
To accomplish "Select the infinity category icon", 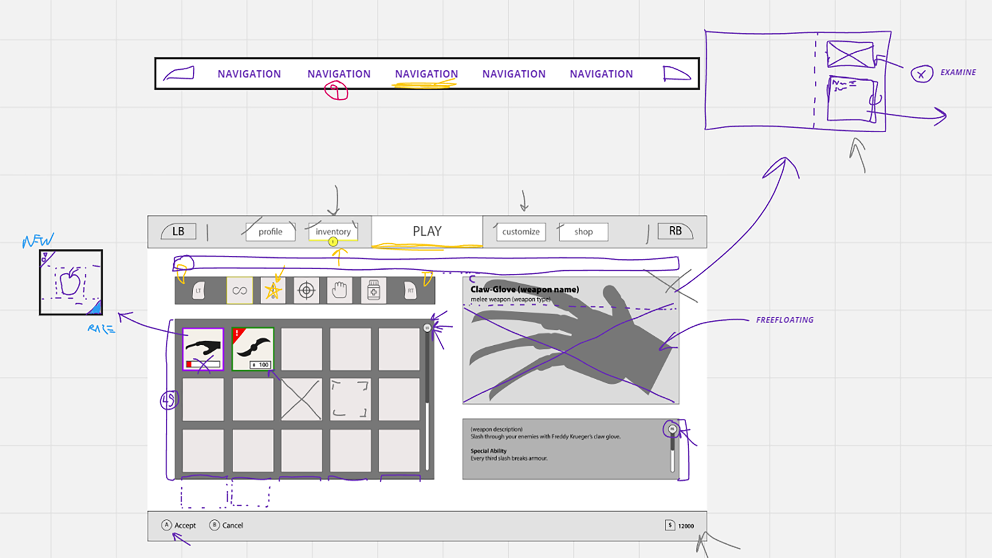I will [239, 290].
